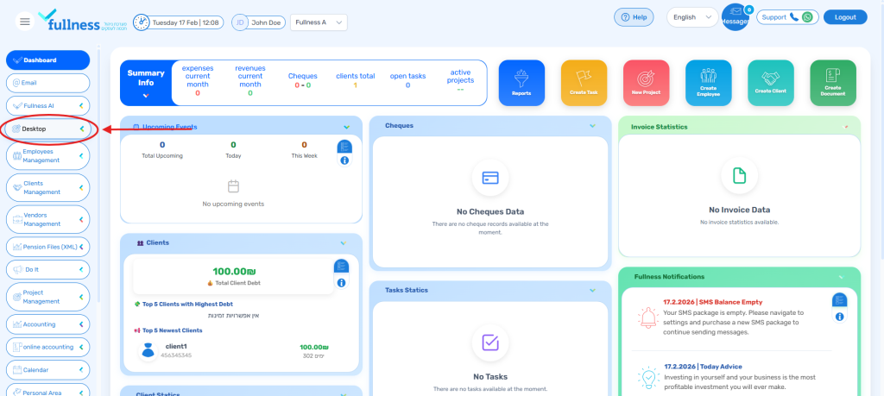Click the Create Employee tile
The height and width of the screenshot is (396, 884).
(x=708, y=83)
